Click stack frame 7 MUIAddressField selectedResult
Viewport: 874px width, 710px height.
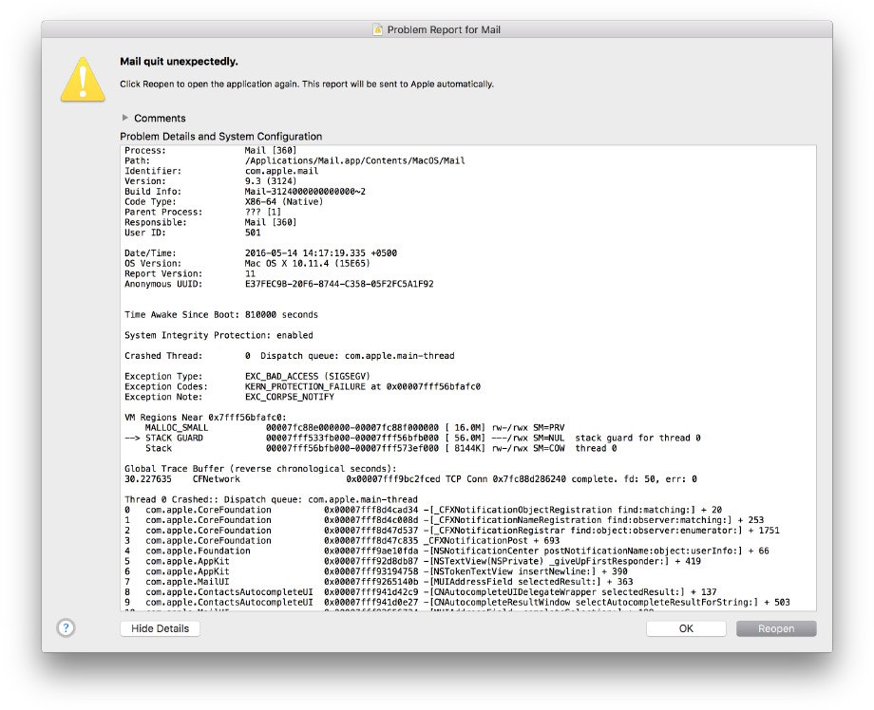coord(378,582)
